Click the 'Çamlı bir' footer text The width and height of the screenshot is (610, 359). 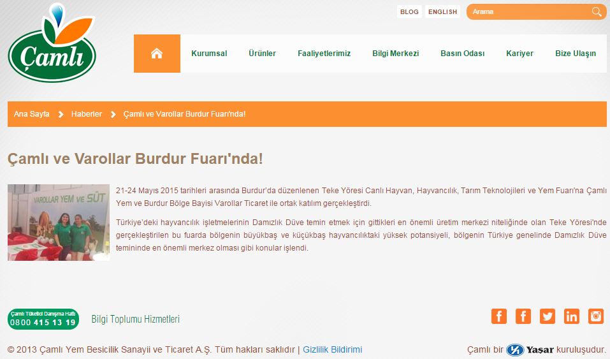485,349
